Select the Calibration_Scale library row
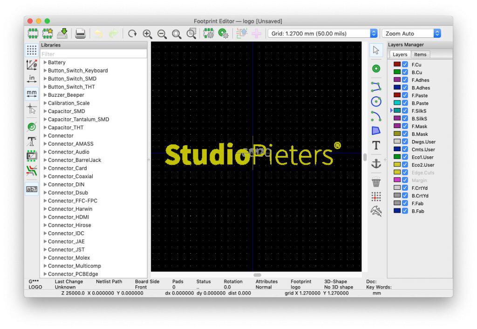Image resolution: width=477 pixels, height=329 pixels. tap(93, 103)
